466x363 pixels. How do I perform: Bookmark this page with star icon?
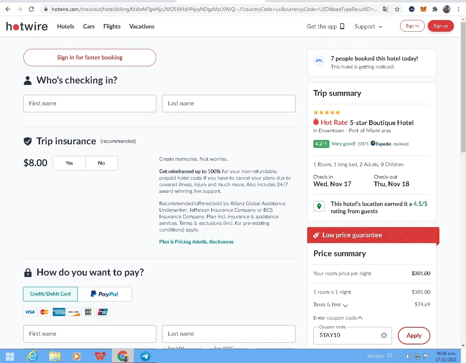click(x=397, y=9)
